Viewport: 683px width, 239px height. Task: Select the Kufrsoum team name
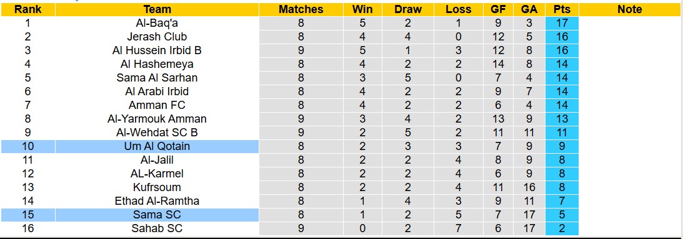(157, 187)
